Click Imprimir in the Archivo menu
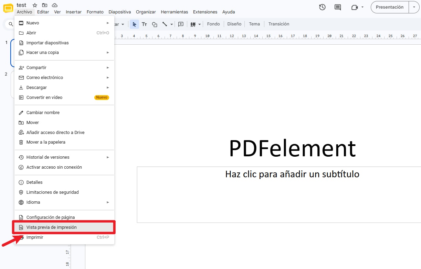Screen dimensions: 421x269 (x=64, y=237)
